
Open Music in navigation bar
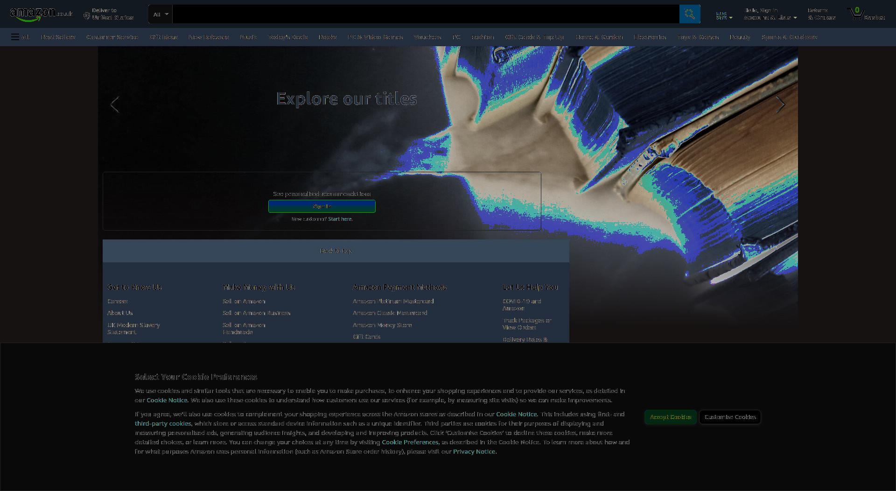(248, 37)
